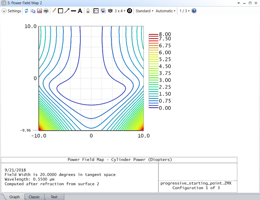
Task: Toggle the window lock icon
Action: 88,11
